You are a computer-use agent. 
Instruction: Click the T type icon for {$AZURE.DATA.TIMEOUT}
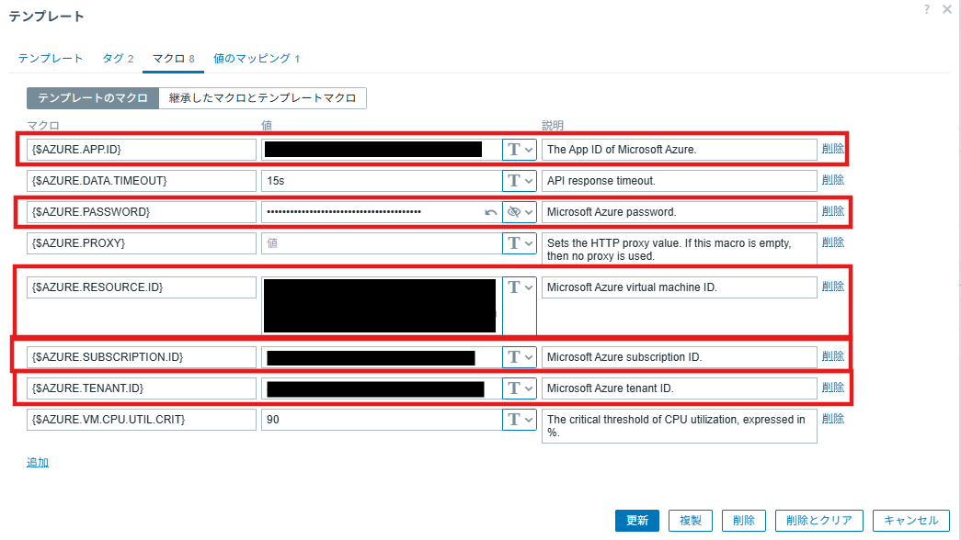[514, 181]
